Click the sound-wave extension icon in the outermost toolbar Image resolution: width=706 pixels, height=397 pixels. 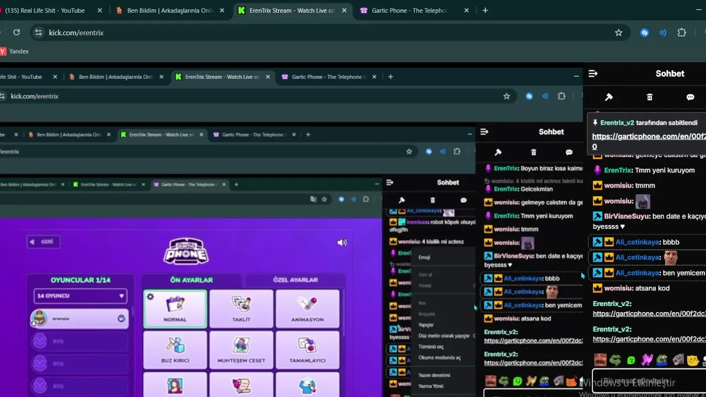pyautogui.click(x=663, y=33)
